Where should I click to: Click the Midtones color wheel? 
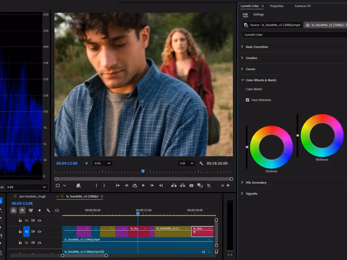pos(322,135)
